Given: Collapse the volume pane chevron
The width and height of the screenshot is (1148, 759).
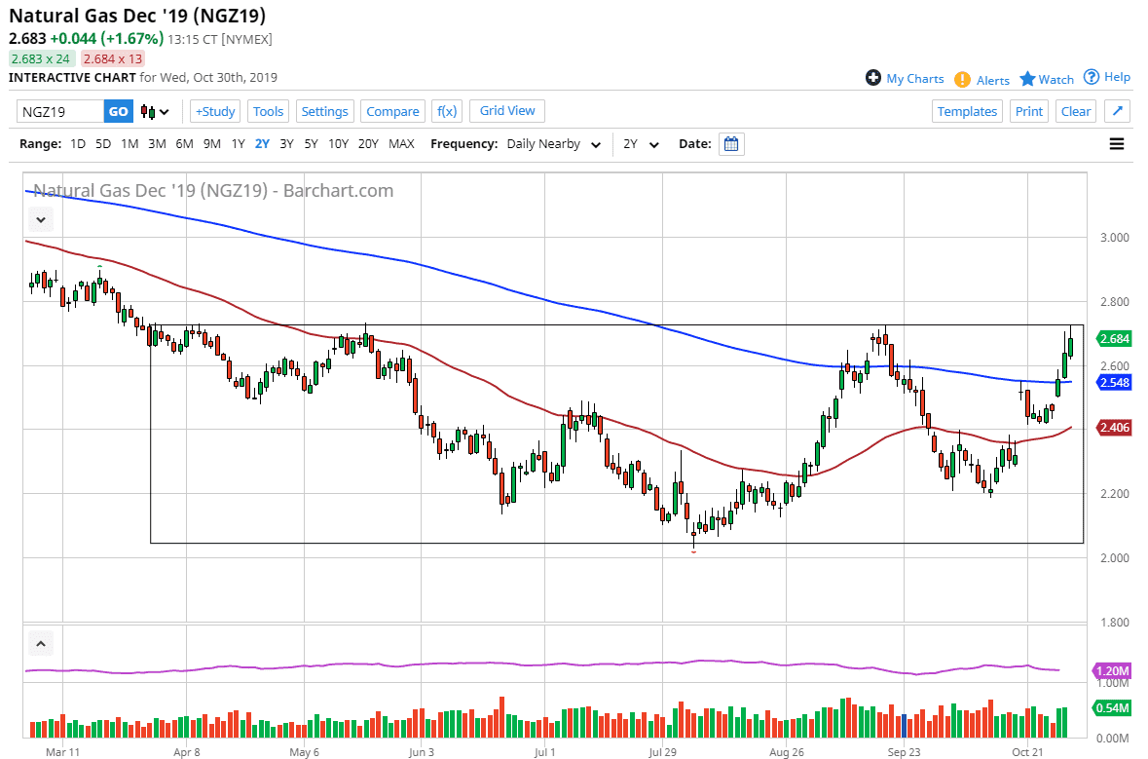Looking at the screenshot, I should [40, 644].
